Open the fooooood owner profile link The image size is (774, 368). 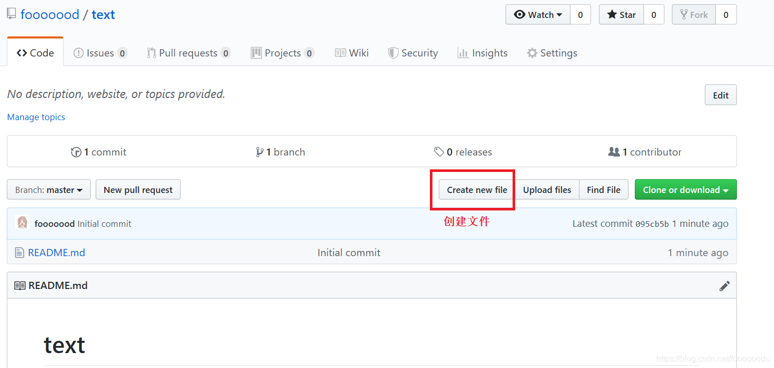pos(50,14)
